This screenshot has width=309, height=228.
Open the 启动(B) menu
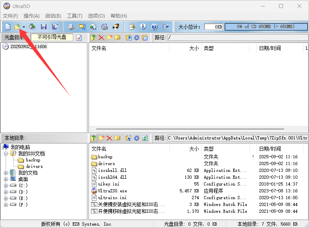click(53, 16)
